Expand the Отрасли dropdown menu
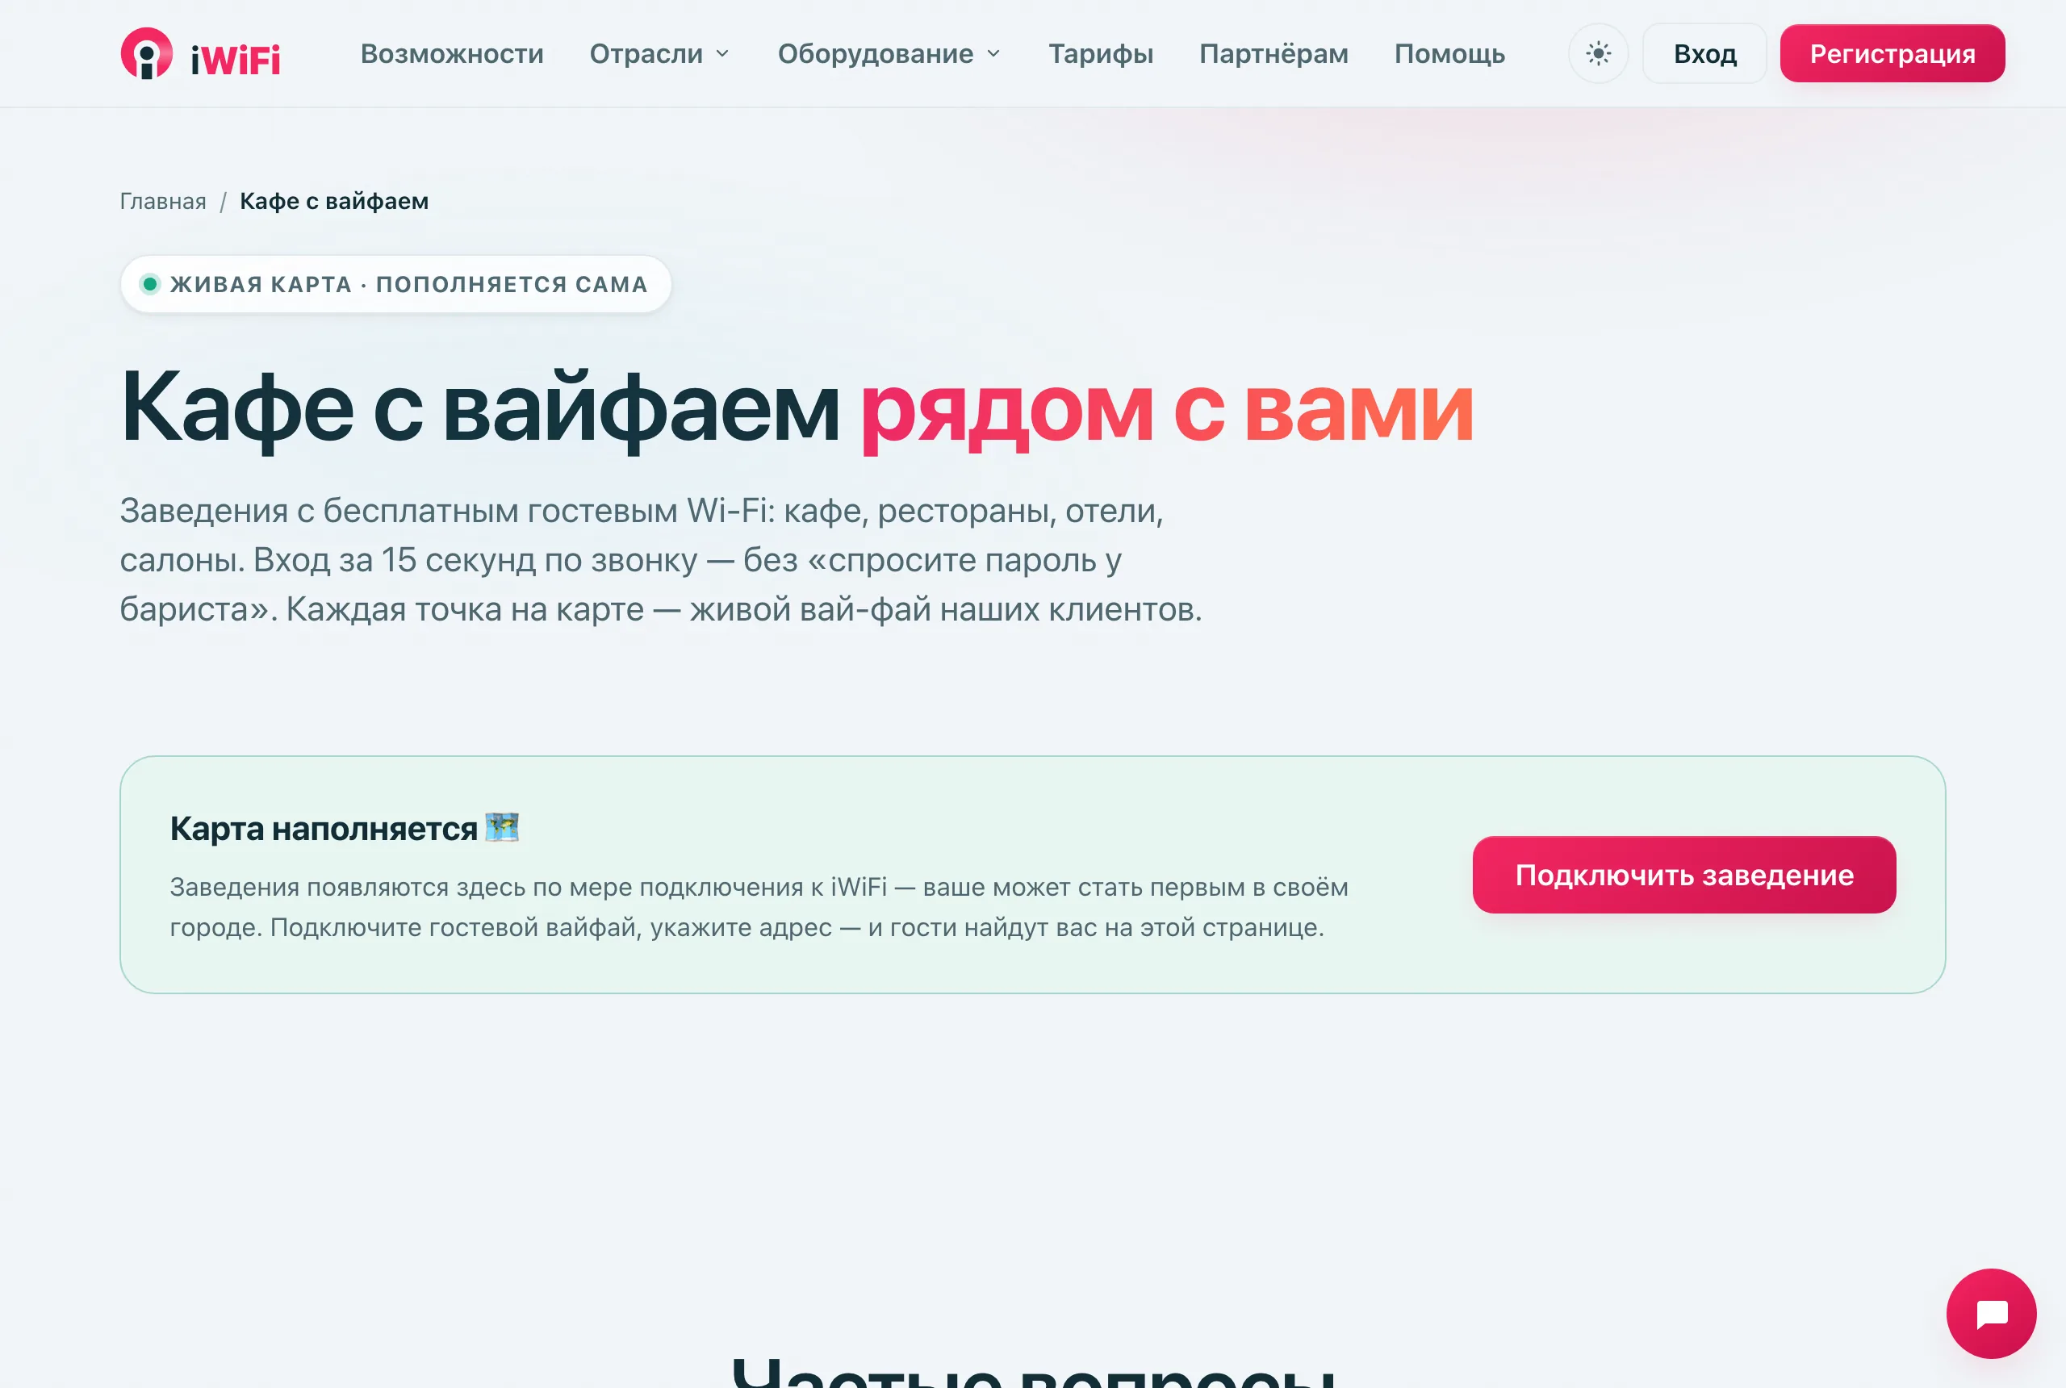This screenshot has height=1388, width=2066. pyautogui.click(x=659, y=54)
